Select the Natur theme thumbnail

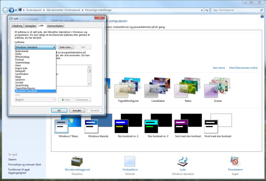[x=187, y=88]
